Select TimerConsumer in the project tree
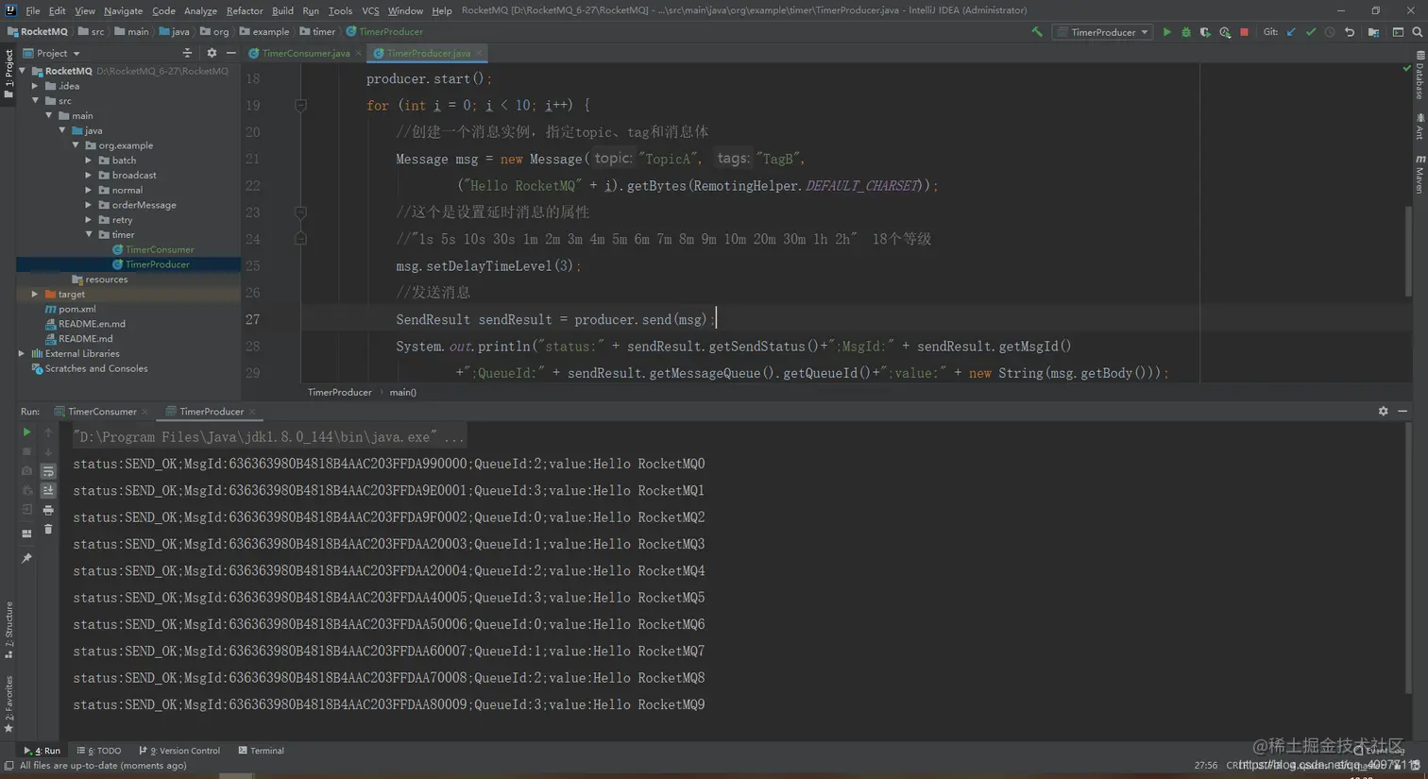Screen dimensions: 1428x779 tap(160, 249)
